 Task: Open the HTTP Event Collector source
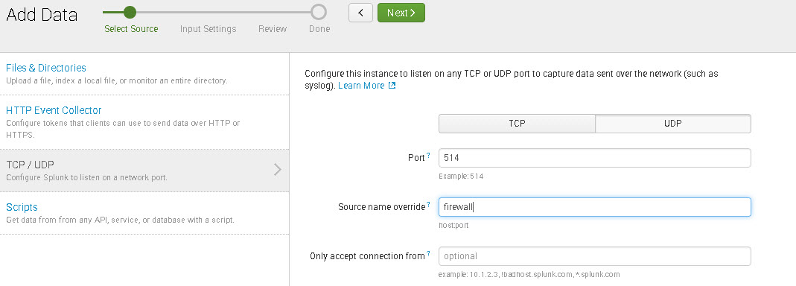pyautogui.click(x=54, y=110)
